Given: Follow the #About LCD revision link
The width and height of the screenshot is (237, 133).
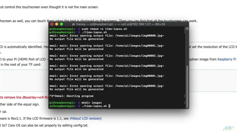Looking at the screenshot, I should 85,119.
